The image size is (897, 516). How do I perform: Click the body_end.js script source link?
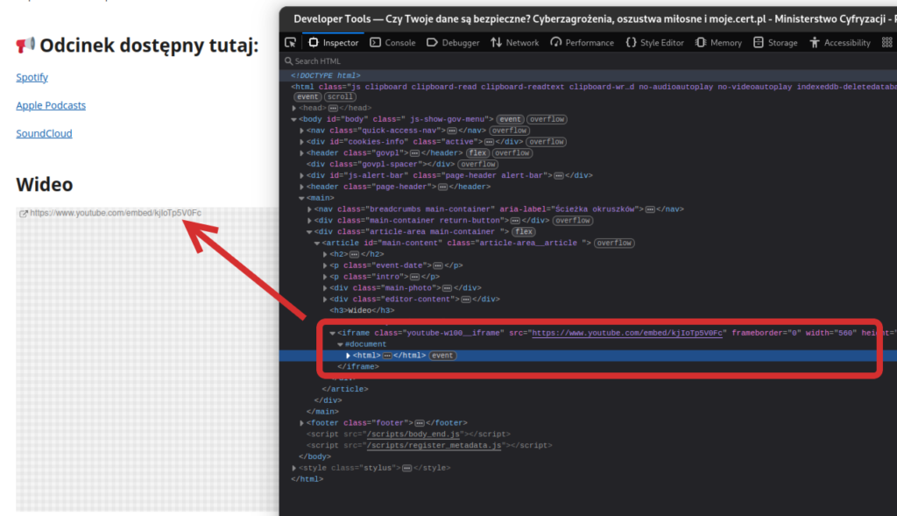tap(413, 435)
